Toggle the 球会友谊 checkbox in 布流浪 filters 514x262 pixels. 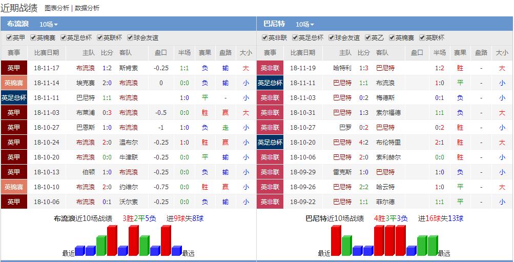coord(130,38)
